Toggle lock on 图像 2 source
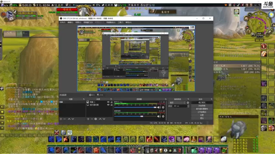The height and width of the screenshot is (154, 275). 111,102
